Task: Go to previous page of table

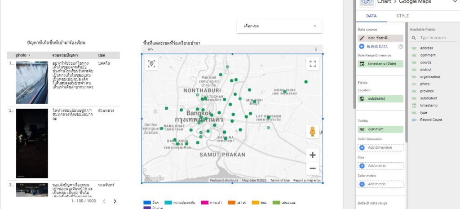Action: pos(104,201)
